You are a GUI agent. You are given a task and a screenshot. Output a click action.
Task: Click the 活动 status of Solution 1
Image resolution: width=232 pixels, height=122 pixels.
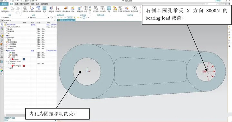[x=32, y=51]
